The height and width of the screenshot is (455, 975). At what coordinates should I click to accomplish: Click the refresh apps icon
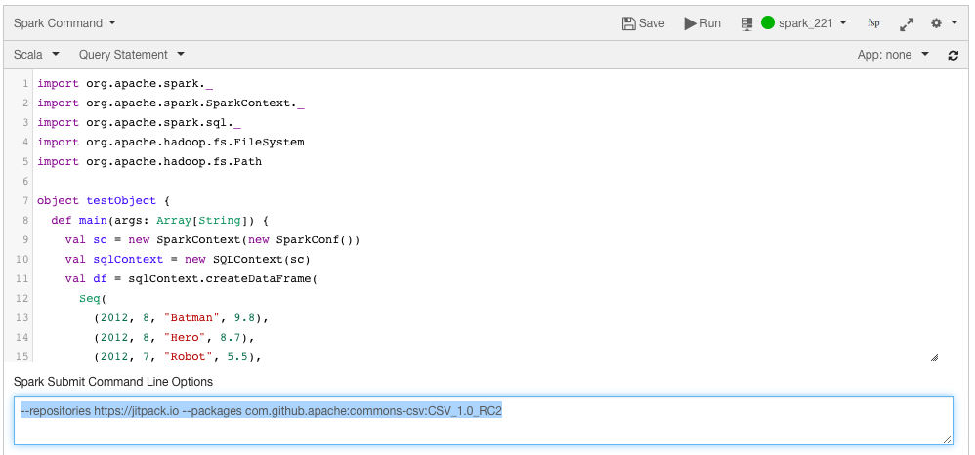tap(954, 56)
